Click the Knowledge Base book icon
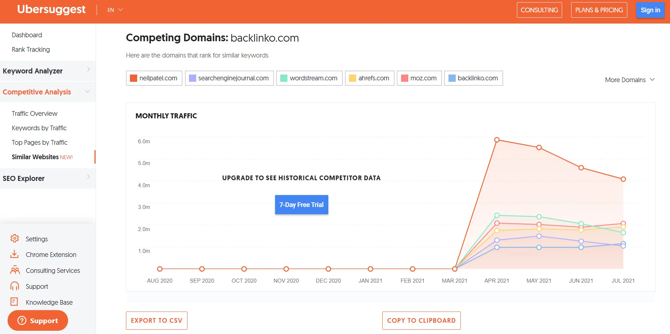Image resolution: width=670 pixels, height=334 pixels. click(x=14, y=302)
